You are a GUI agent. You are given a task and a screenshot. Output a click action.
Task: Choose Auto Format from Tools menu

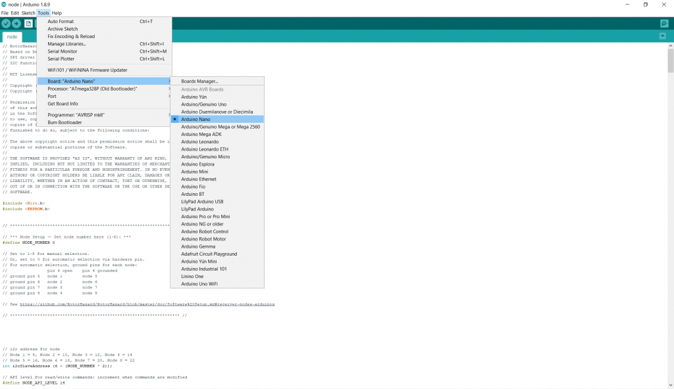tap(105, 22)
